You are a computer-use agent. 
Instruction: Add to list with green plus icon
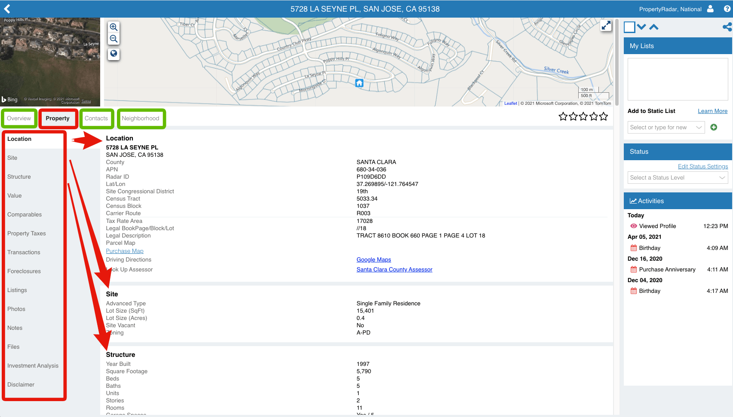coord(714,127)
